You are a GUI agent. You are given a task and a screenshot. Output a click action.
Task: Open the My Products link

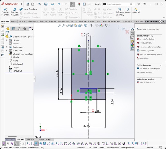click(144, 58)
